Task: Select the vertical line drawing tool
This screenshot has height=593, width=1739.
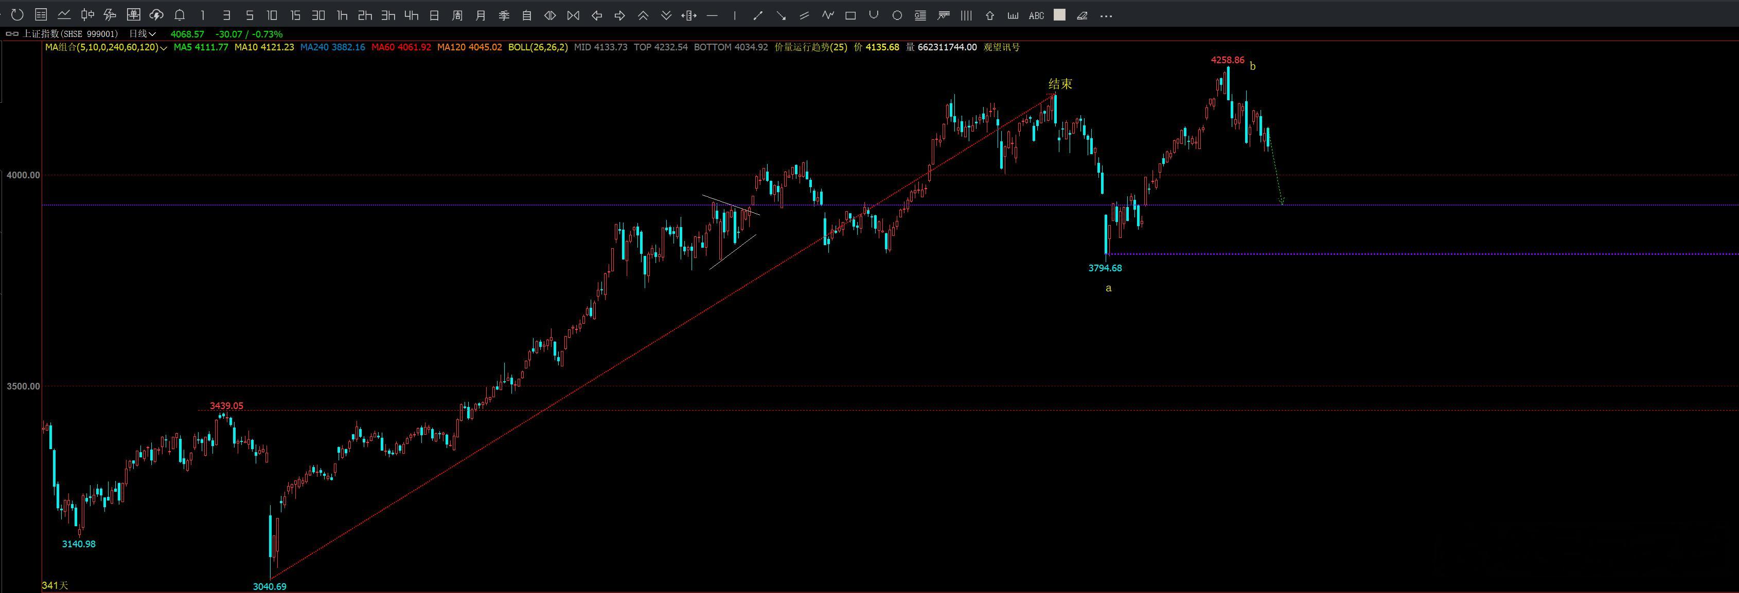Action: [735, 15]
